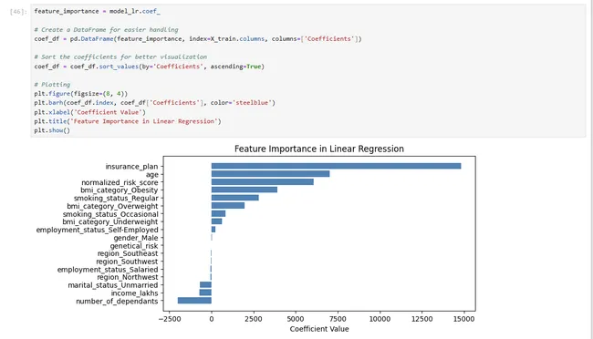Click the bmi_category_Underweight bar
Image resolution: width=593 pixels, height=339 pixels.
coord(217,221)
